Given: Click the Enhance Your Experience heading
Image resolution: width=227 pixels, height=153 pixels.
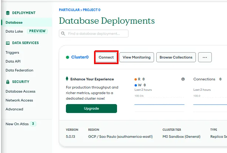Looking at the screenshot, I should click(x=92, y=79).
